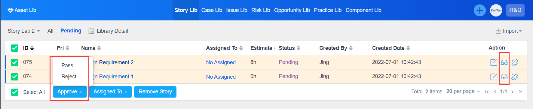
Task: Click unlink icon for story 074
Action: 515,77
